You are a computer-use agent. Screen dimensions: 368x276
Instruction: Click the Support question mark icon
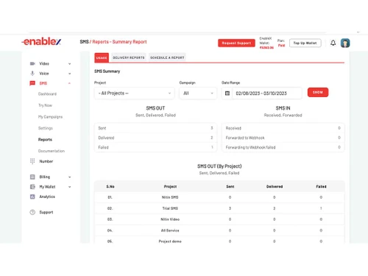tap(32, 212)
